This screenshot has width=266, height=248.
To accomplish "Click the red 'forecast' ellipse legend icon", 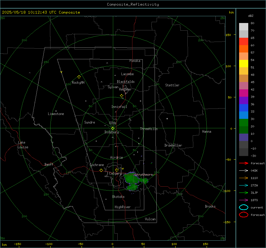I will (244, 215).
